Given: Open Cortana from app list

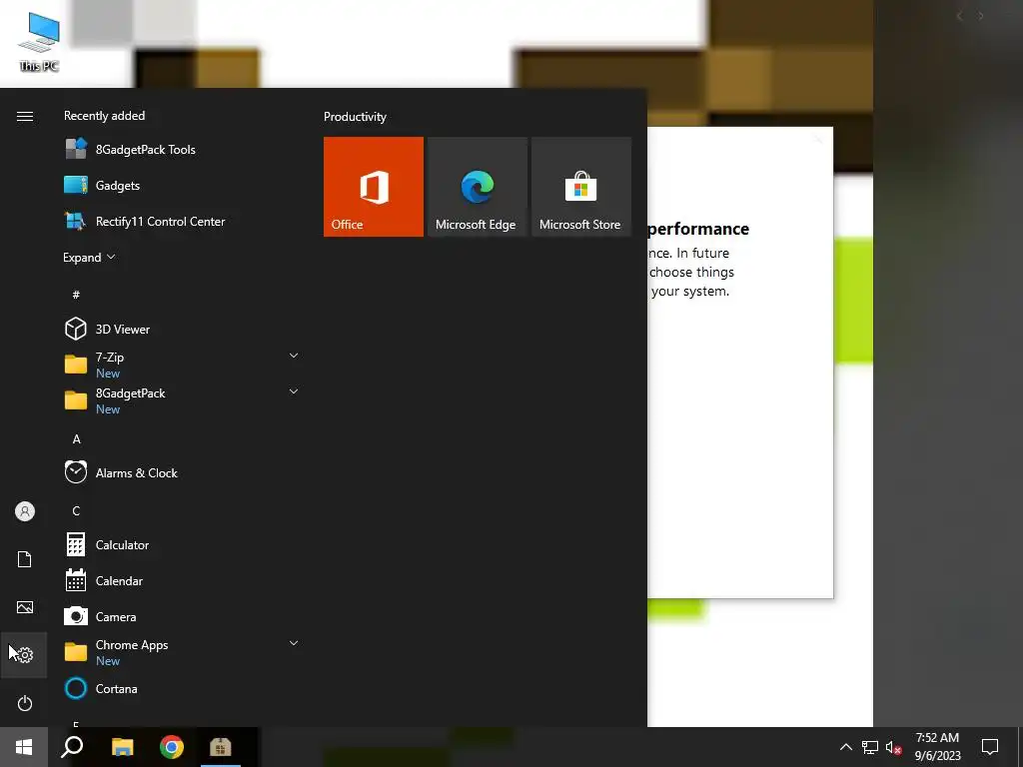Looking at the screenshot, I should (181, 689).
